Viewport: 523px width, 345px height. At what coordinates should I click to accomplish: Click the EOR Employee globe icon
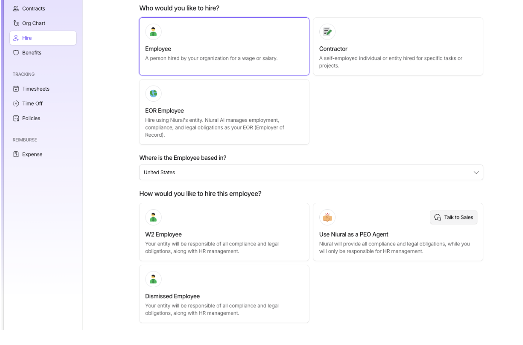pyautogui.click(x=153, y=94)
